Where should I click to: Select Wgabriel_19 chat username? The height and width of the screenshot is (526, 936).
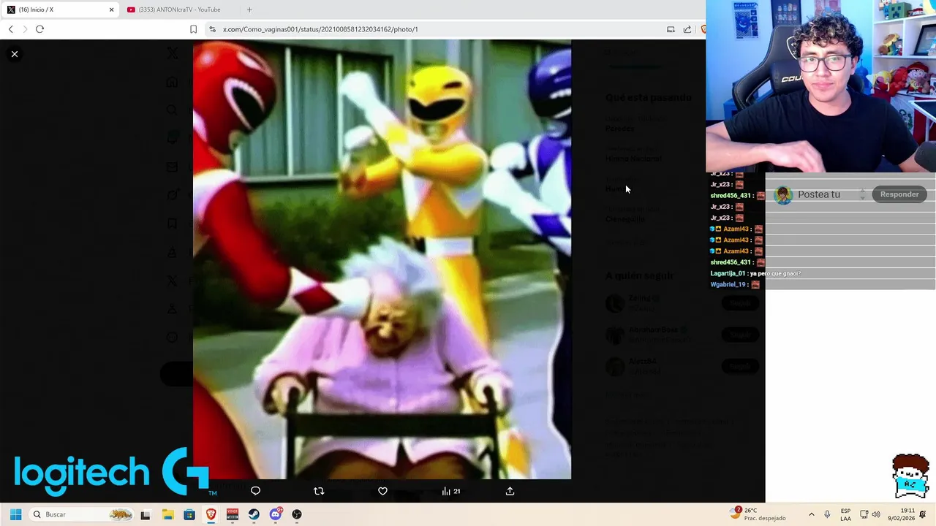(x=728, y=284)
